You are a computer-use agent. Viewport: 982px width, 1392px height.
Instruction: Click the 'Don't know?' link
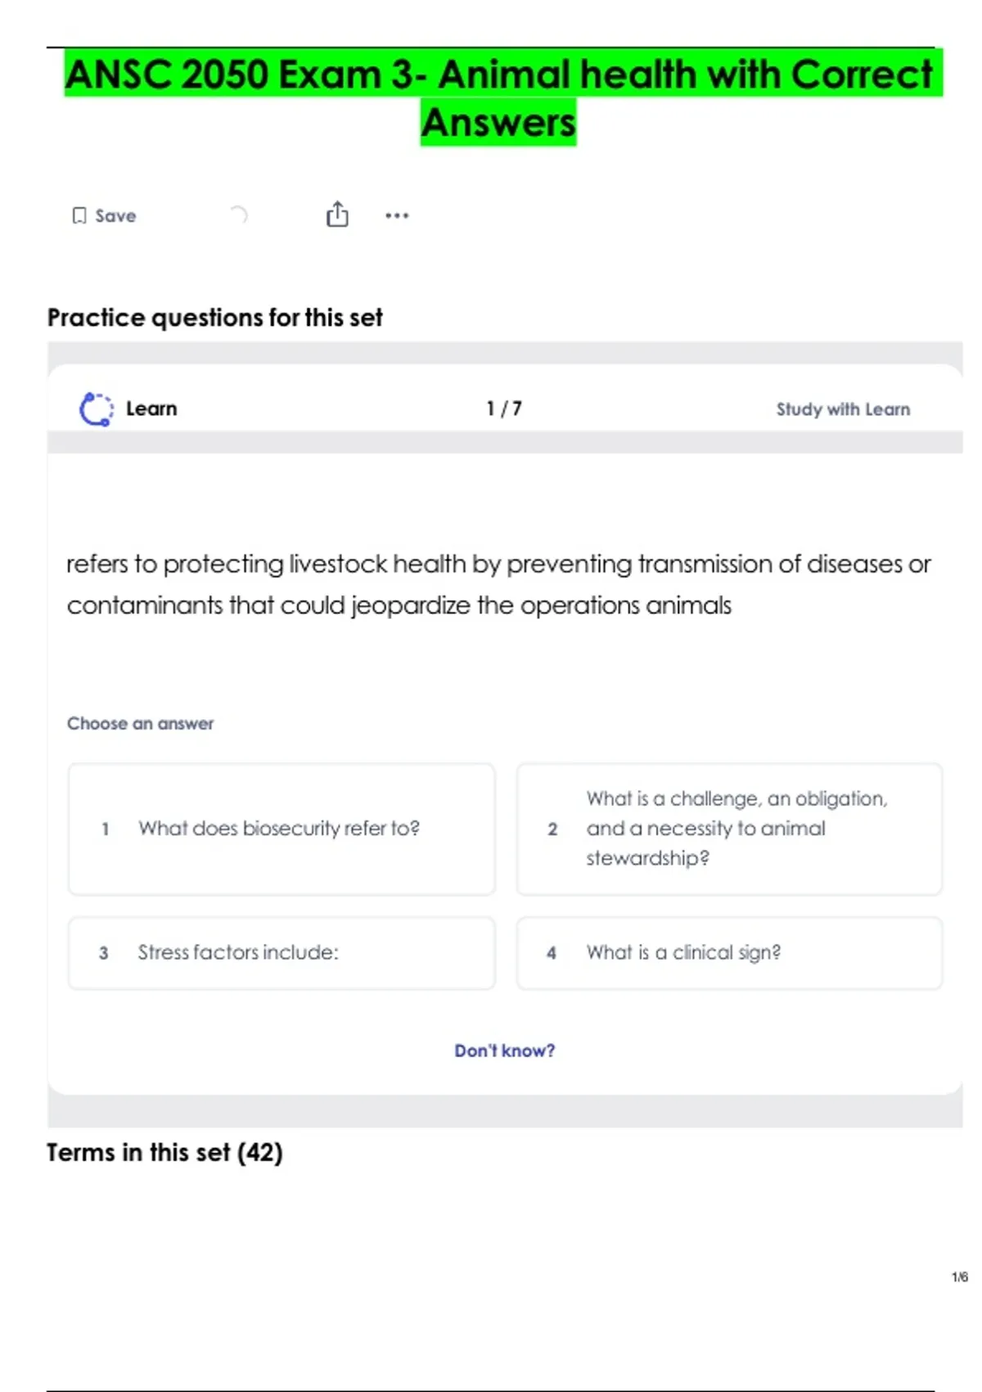click(x=504, y=1051)
